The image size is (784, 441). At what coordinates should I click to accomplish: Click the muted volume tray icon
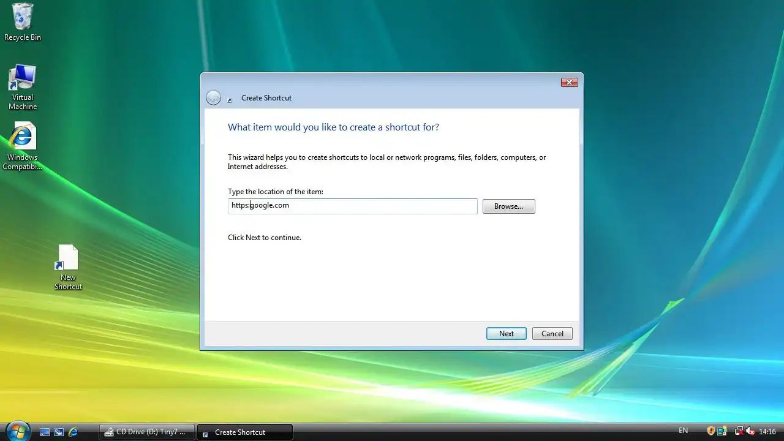pos(750,431)
